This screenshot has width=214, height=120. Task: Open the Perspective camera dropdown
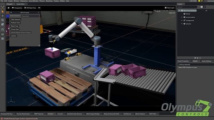click(x=17, y=8)
